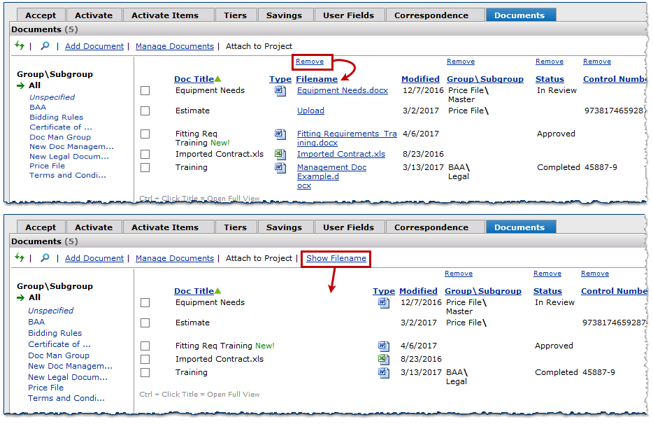Choose the Unspecified group in the top panel

click(52, 97)
